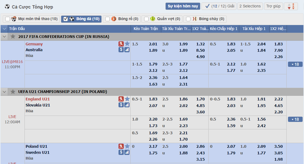Viewport: 304px width, 164px height.
Task: Bet Australia 1X2 full-time at 8.50
Action: tap(200, 50)
